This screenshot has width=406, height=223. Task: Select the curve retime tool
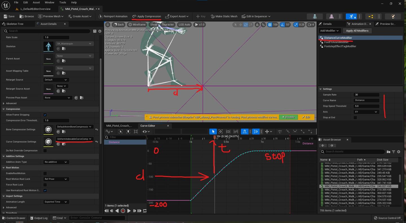[x=228, y=132]
